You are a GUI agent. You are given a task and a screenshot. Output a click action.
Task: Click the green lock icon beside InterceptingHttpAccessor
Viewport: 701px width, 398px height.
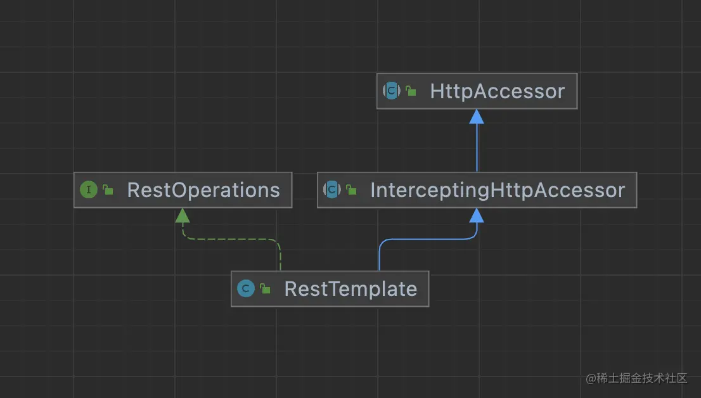point(352,189)
